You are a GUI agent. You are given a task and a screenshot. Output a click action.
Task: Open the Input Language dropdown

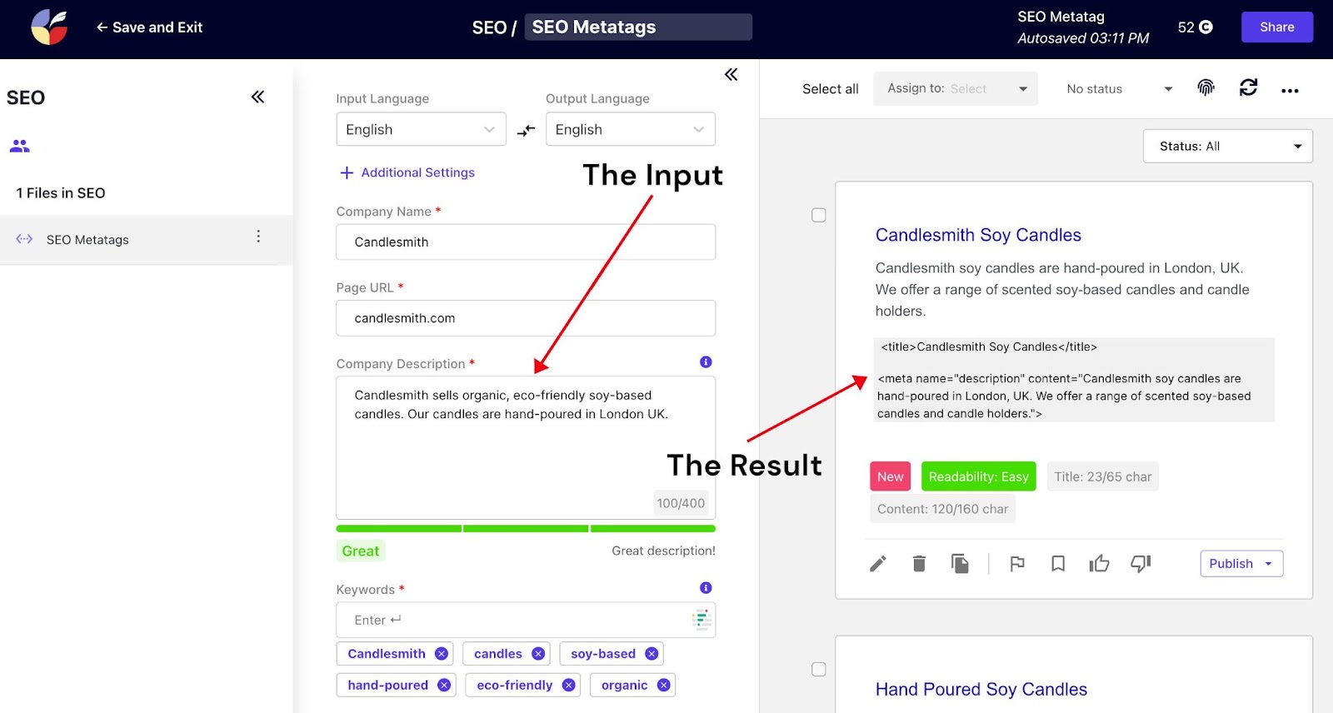tap(421, 129)
